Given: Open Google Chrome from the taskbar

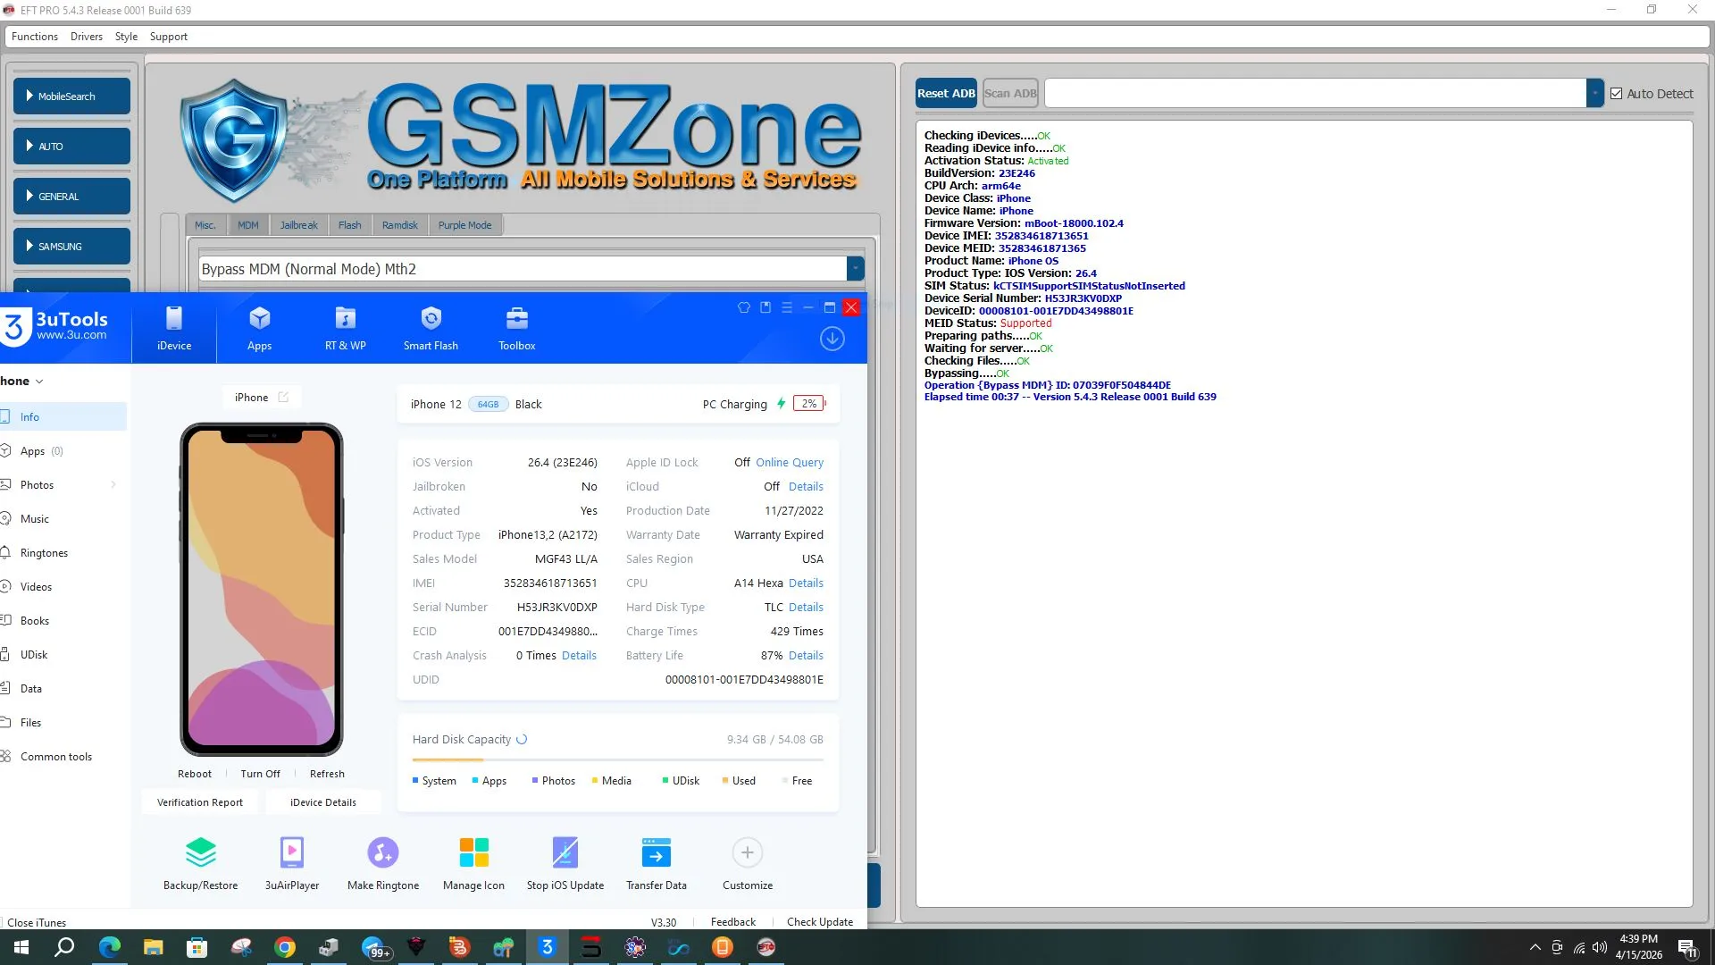Looking at the screenshot, I should (x=285, y=947).
